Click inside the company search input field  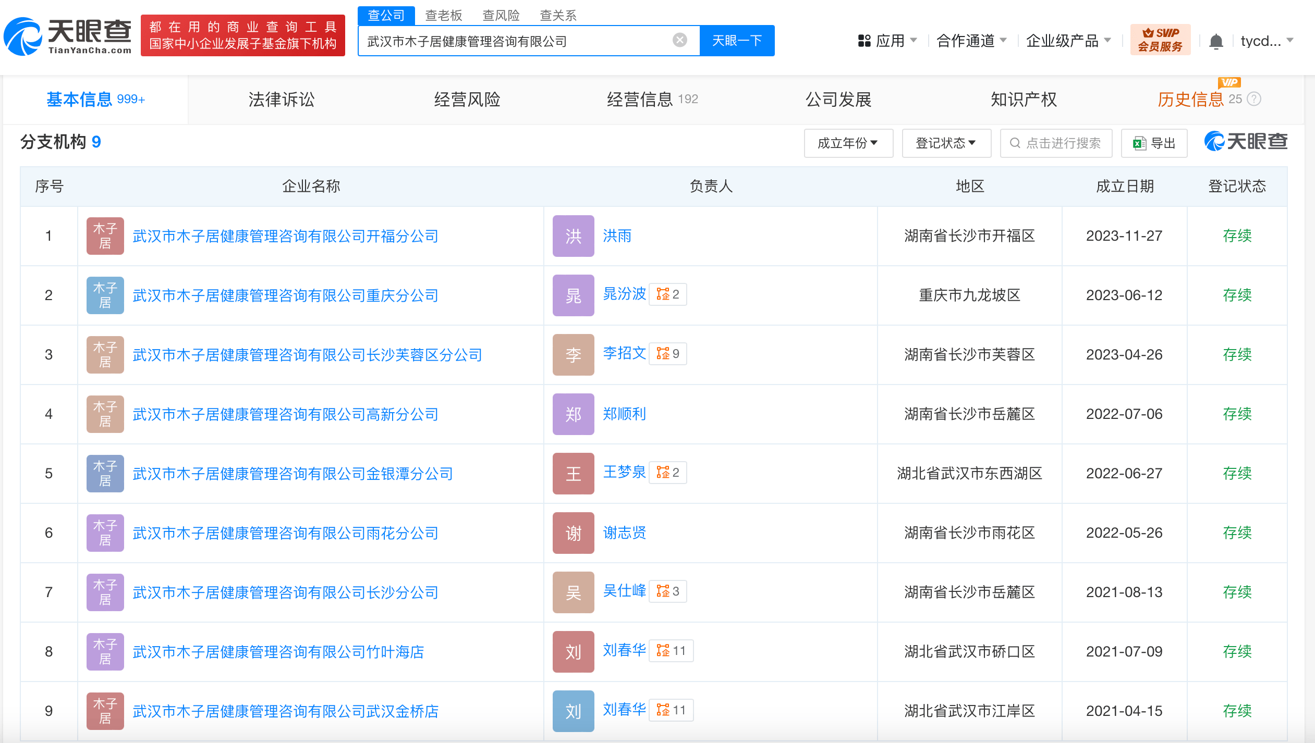click(x=521, y=40)
